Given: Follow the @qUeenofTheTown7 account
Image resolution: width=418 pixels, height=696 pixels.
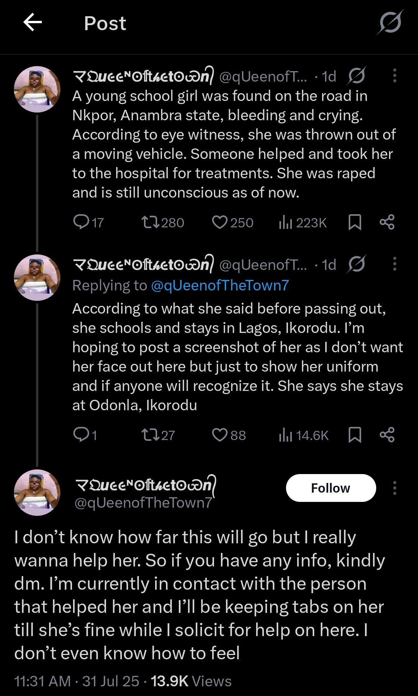Looking at the screenshot, I should click(x=331, y=488).
